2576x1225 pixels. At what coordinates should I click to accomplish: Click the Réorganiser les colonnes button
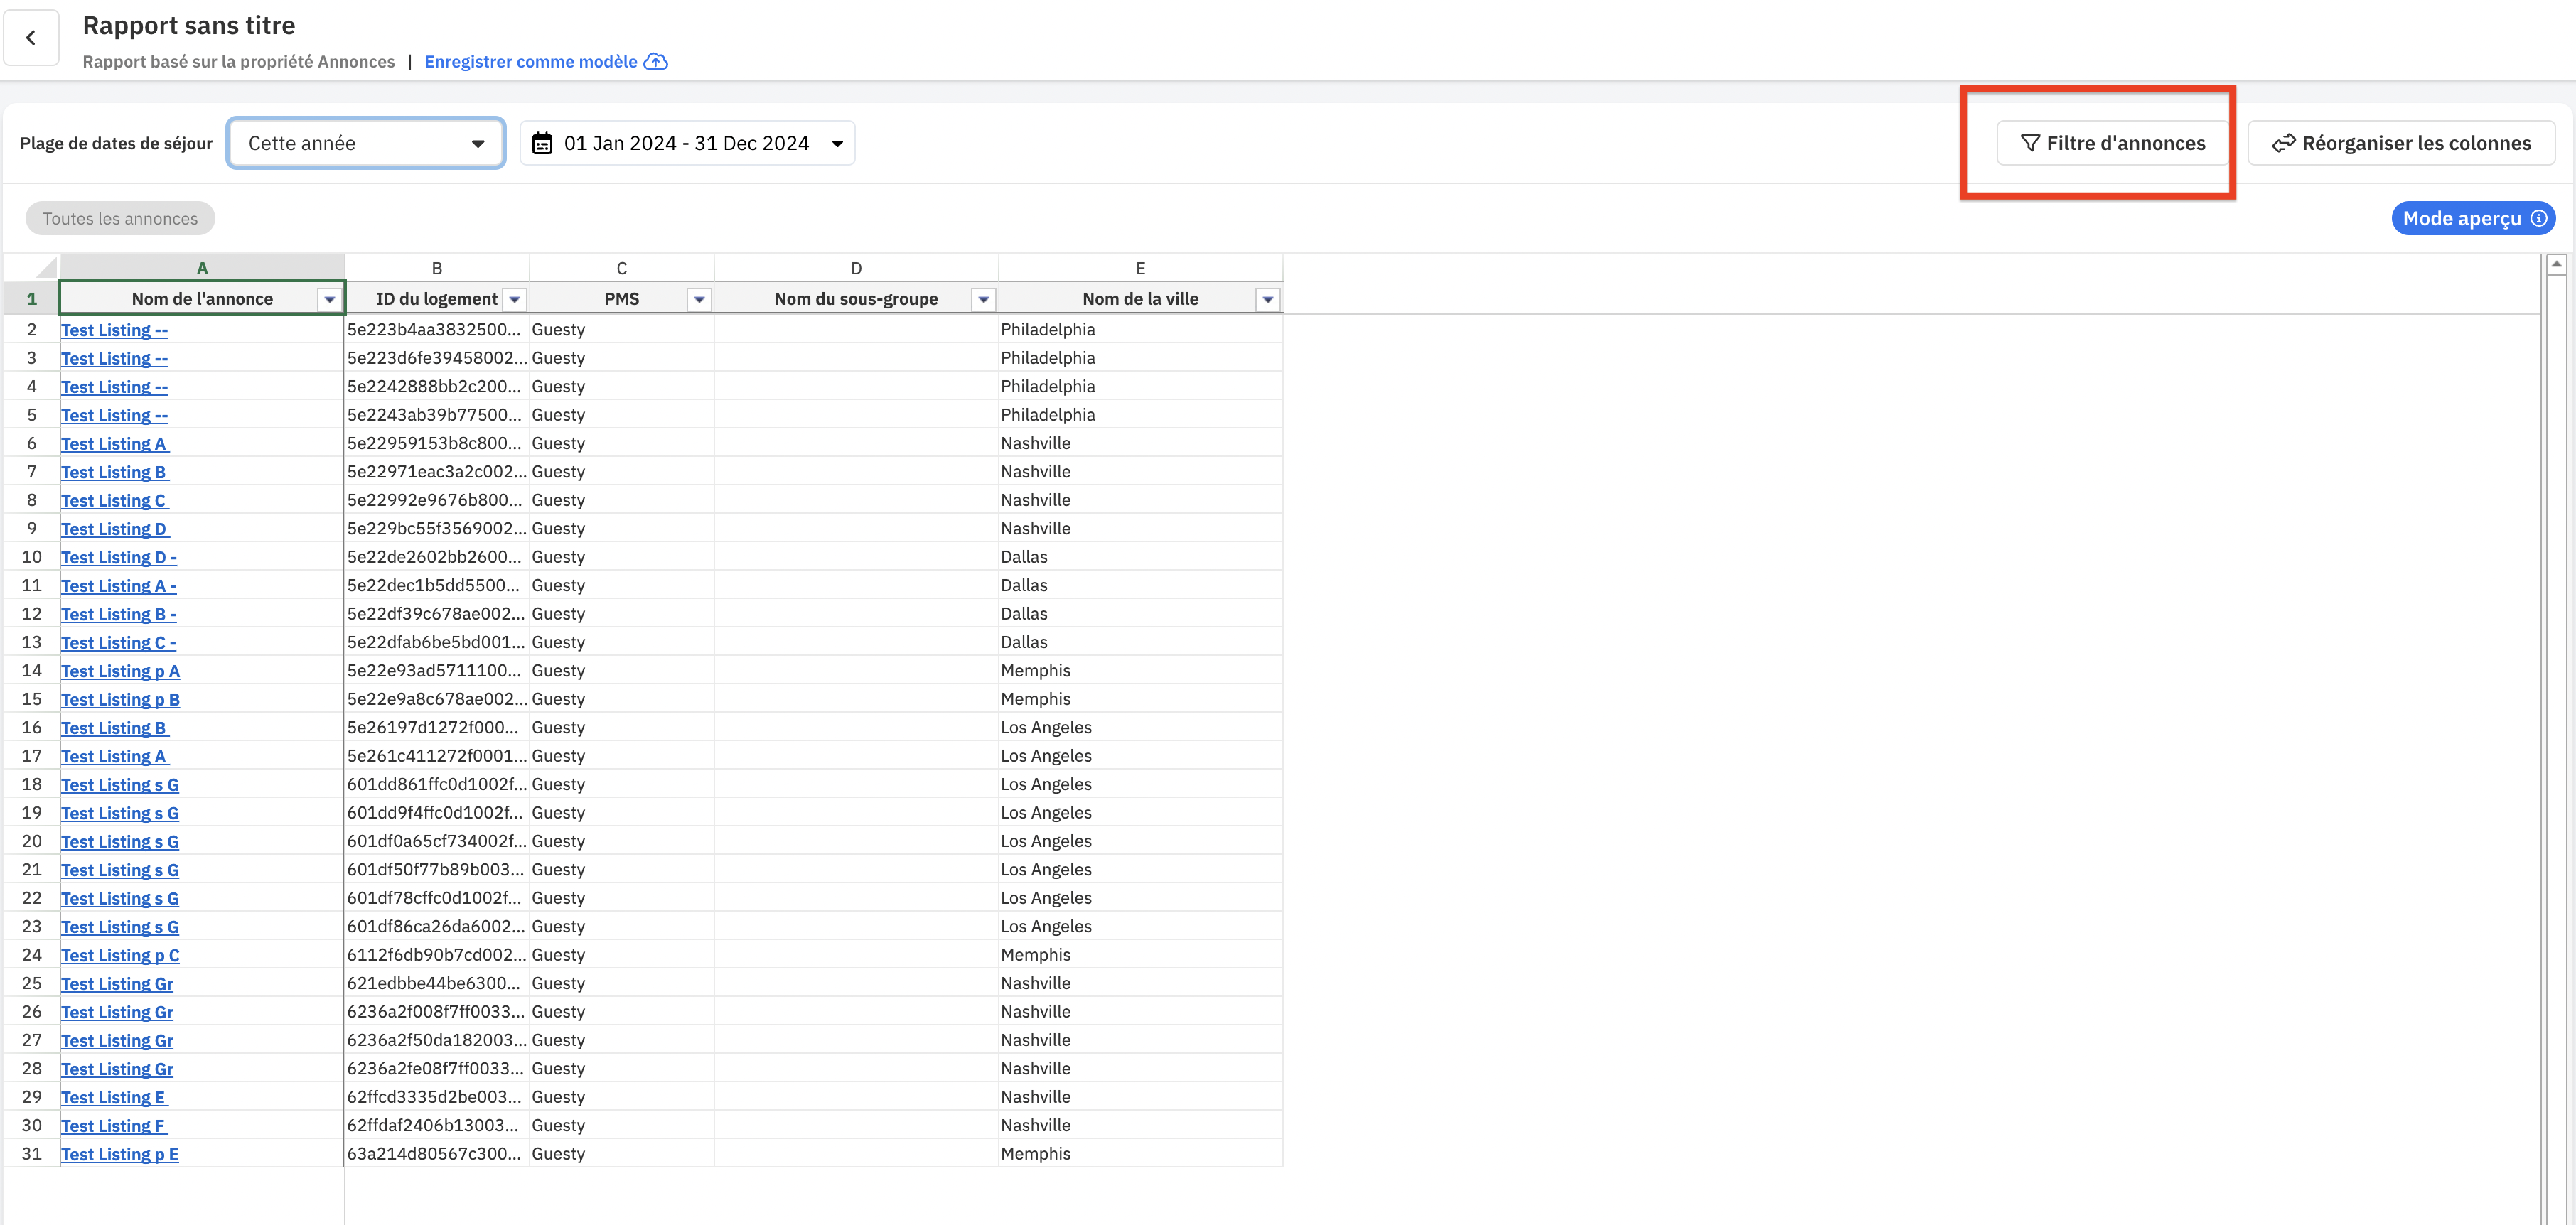tap(2401, 143)
